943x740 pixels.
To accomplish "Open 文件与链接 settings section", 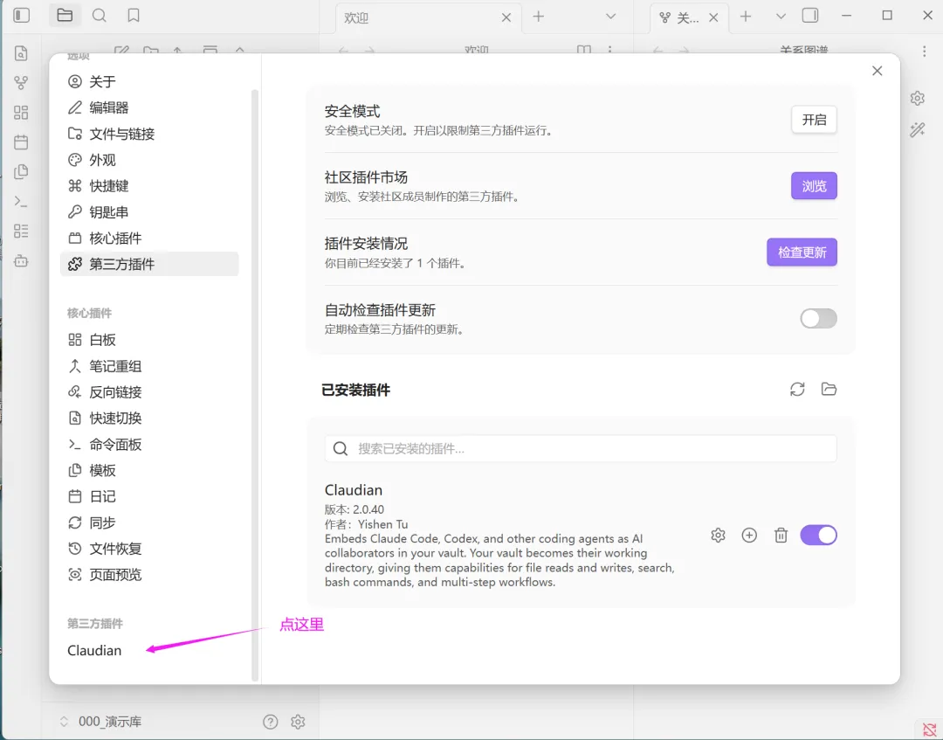I will (150, 134).
